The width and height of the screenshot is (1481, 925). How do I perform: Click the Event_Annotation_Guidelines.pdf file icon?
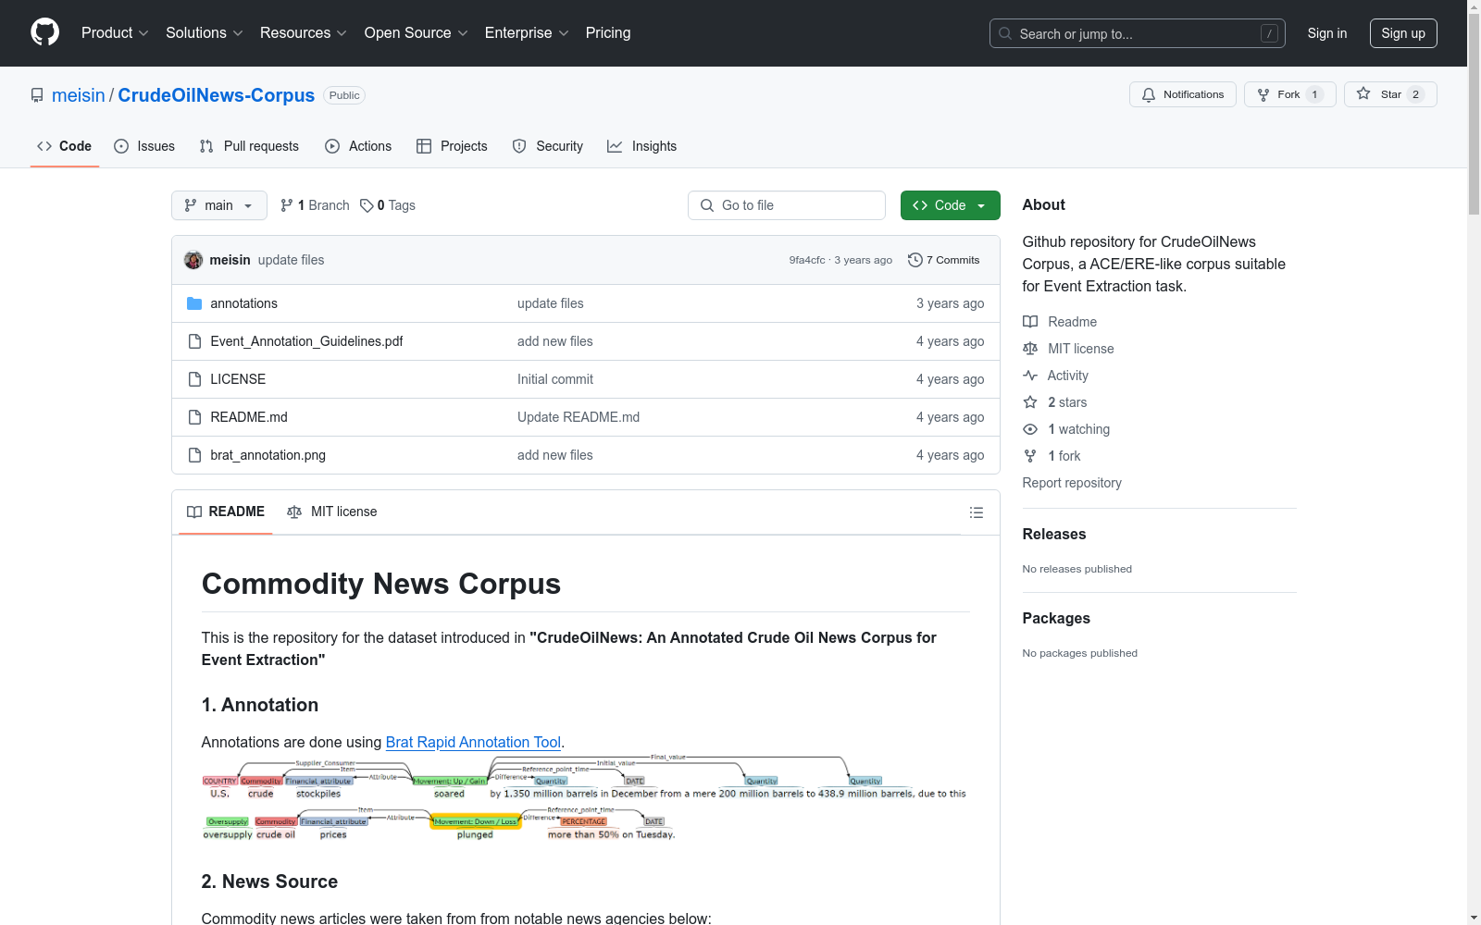pyautogui.click(x=194, y=341)
